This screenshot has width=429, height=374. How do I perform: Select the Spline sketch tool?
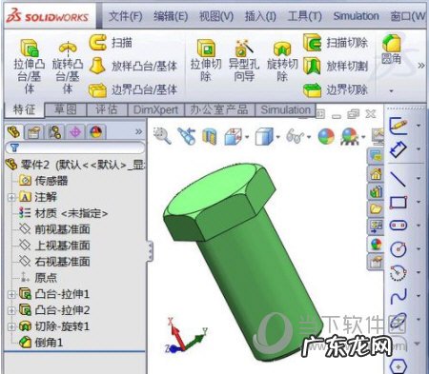pos(398,296)
